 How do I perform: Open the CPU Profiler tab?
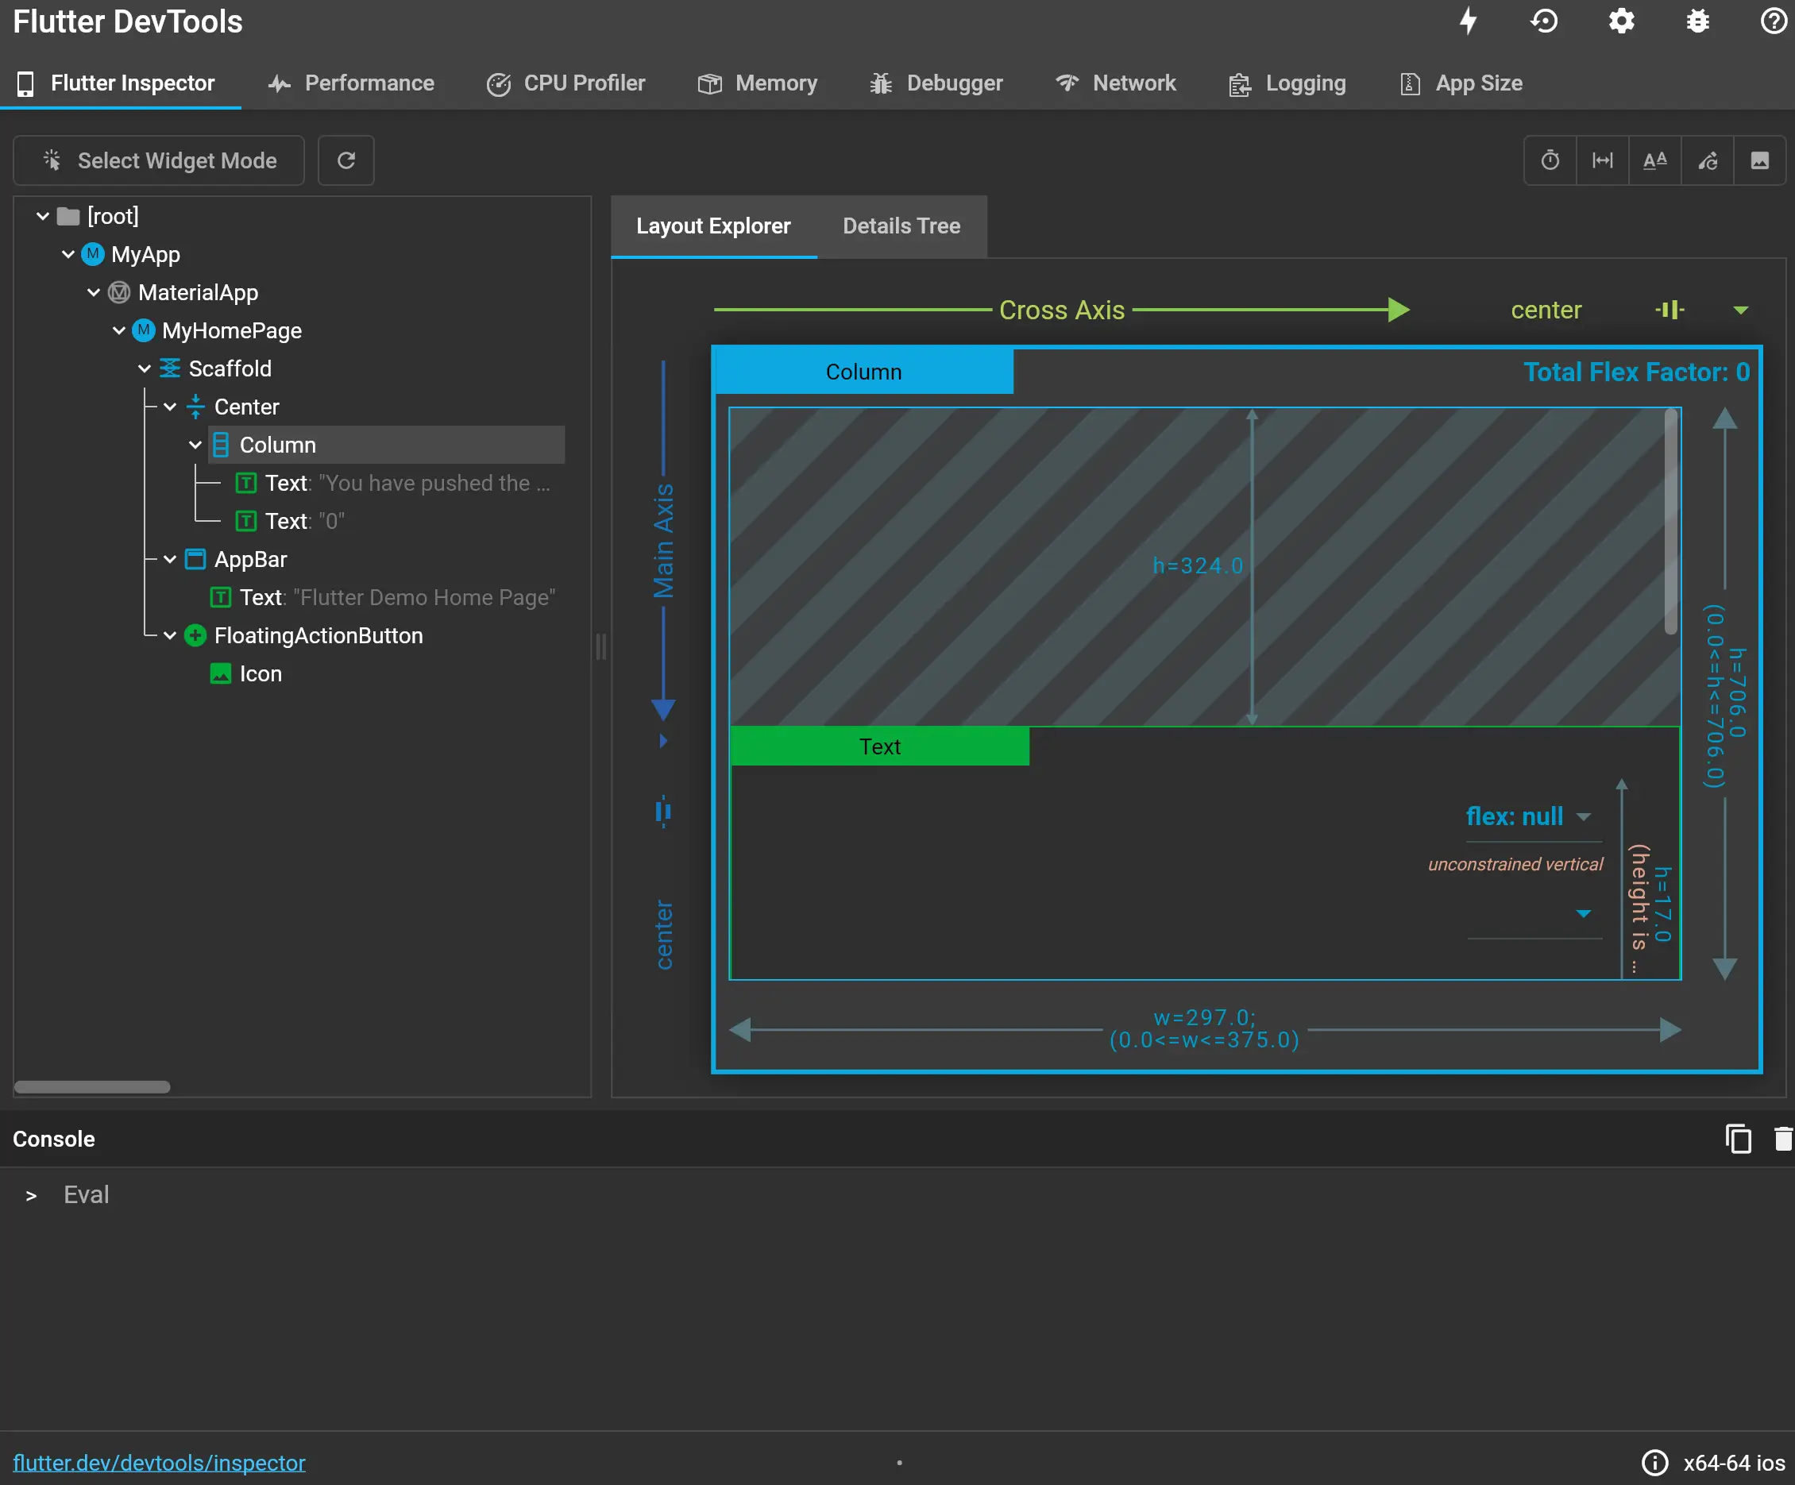point(566,83)
